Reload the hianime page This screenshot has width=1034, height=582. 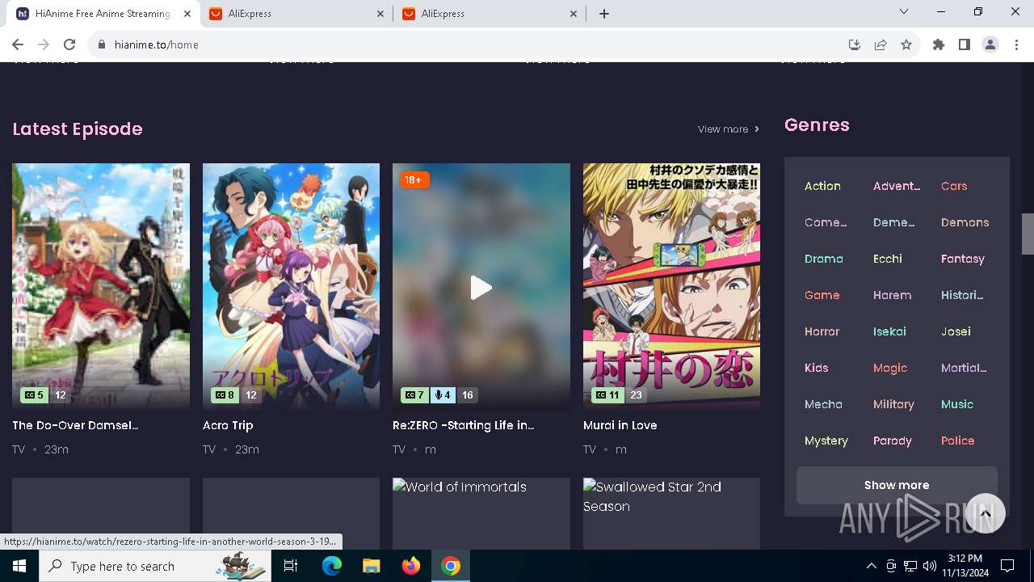point(69,44)
